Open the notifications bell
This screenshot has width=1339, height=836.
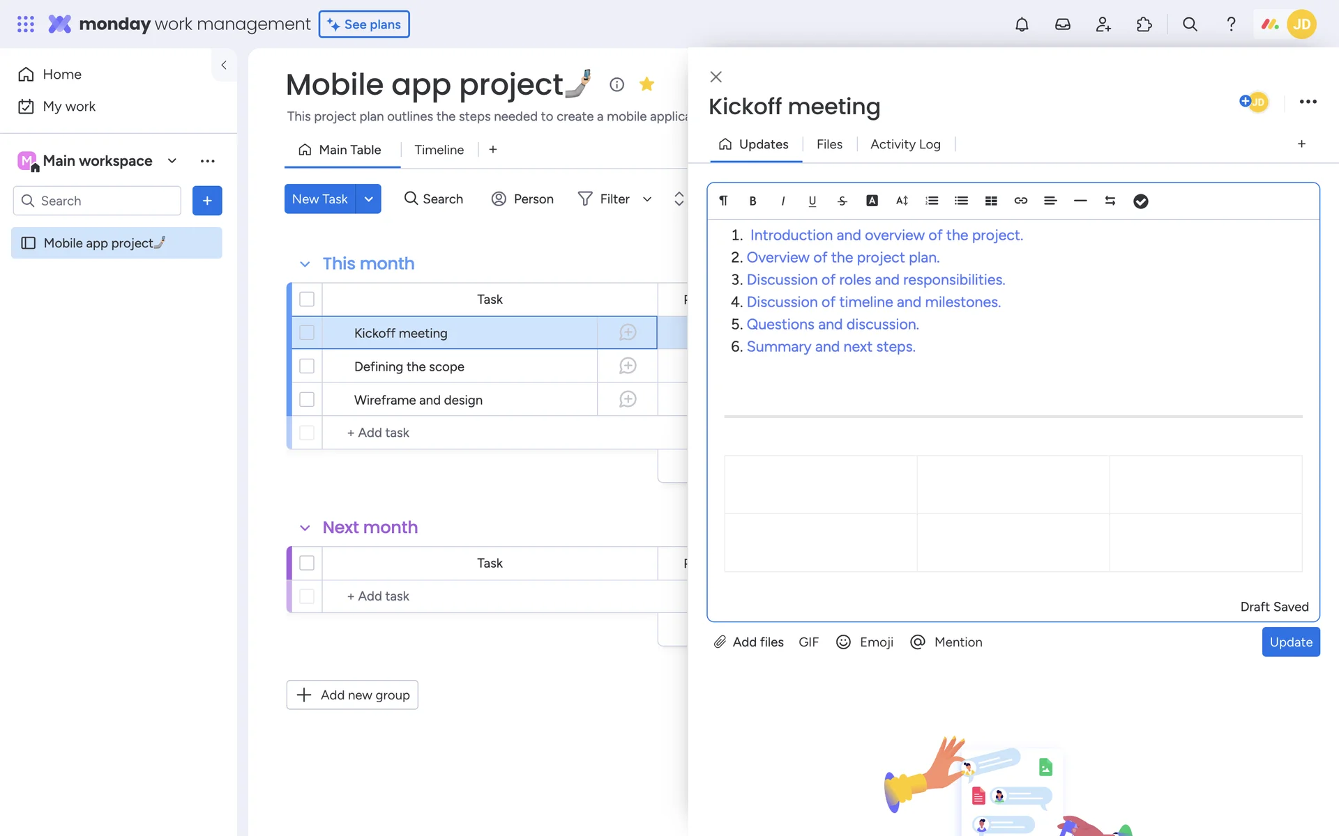point(1022,24)
